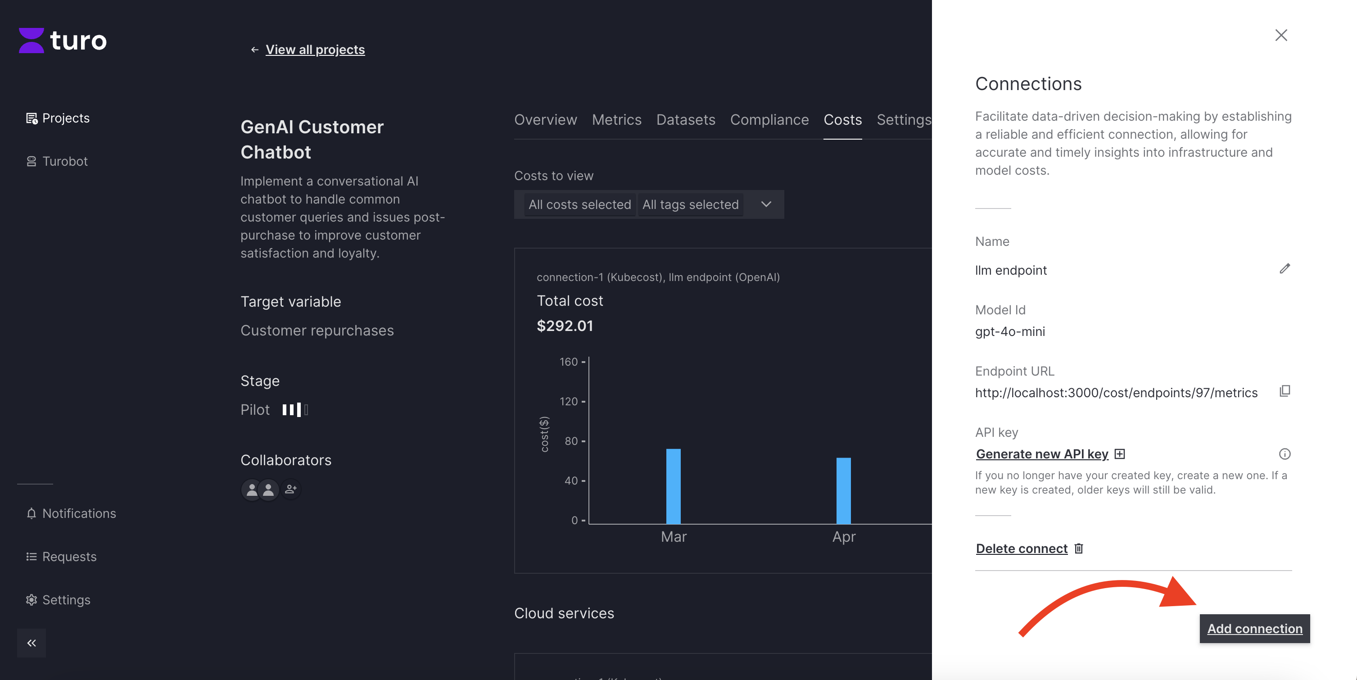The image size is (1357, 680).
Task: Click the trash icon beside Delete connect
Action: coord(1079,549)
